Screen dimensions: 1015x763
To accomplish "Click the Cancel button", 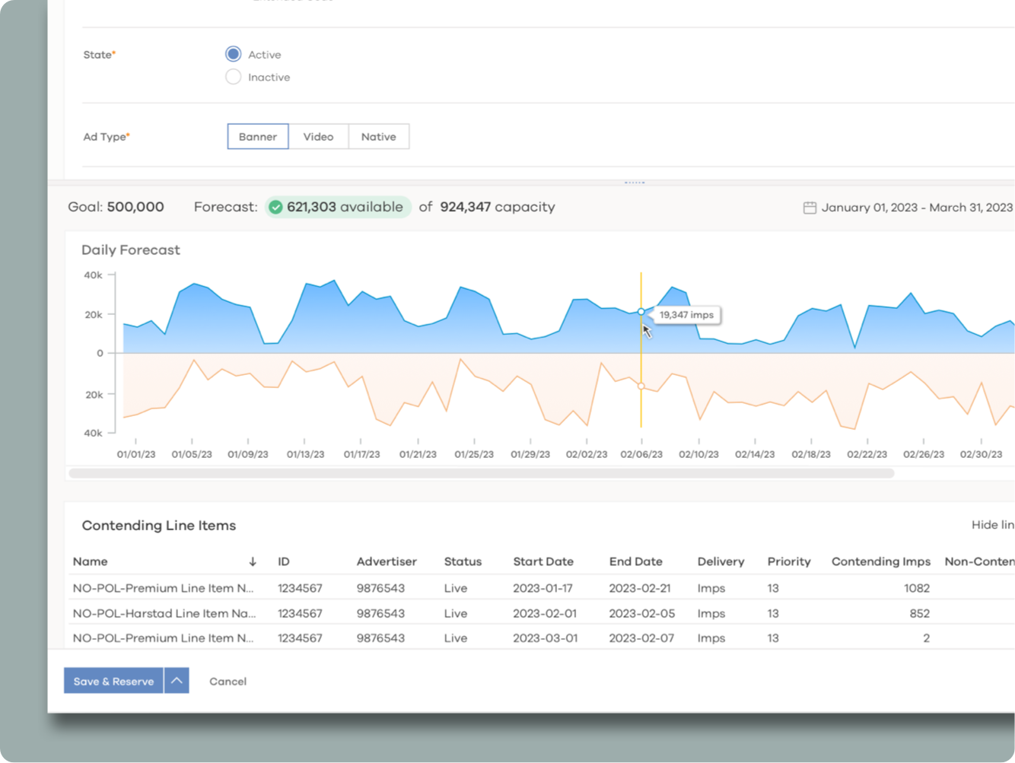I will pos(227,681).
